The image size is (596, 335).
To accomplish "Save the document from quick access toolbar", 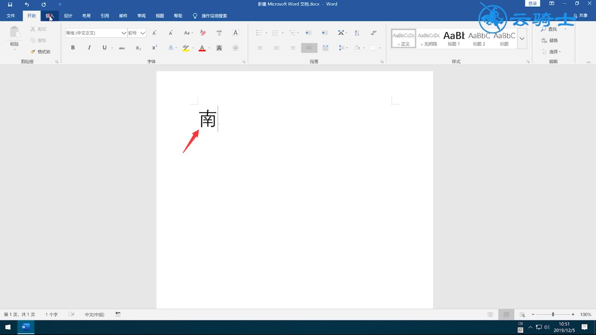I will pos(10,4).
